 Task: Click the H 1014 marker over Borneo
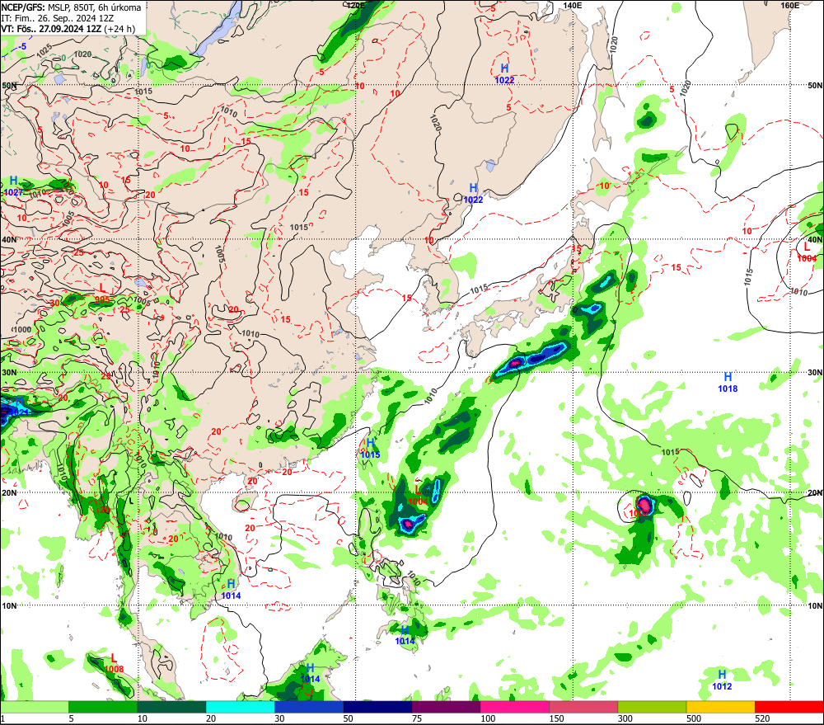(310, 673)
